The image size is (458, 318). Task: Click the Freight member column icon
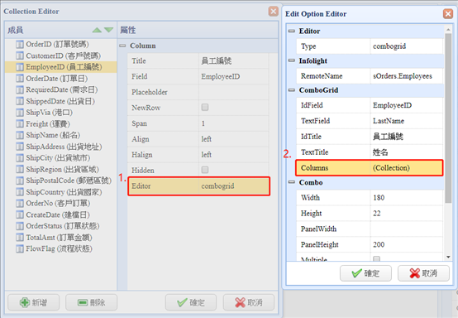click(x=20, y=124)
